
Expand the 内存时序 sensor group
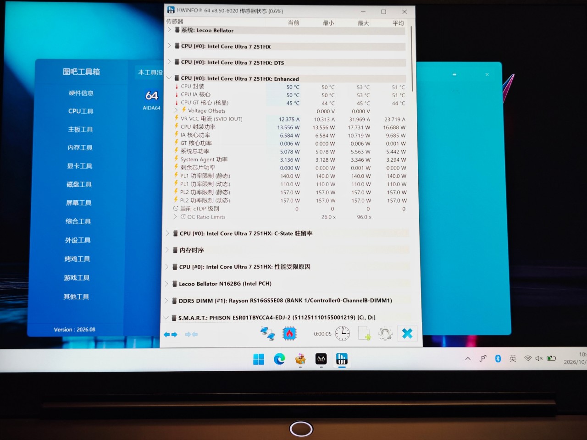pos(167,250)
